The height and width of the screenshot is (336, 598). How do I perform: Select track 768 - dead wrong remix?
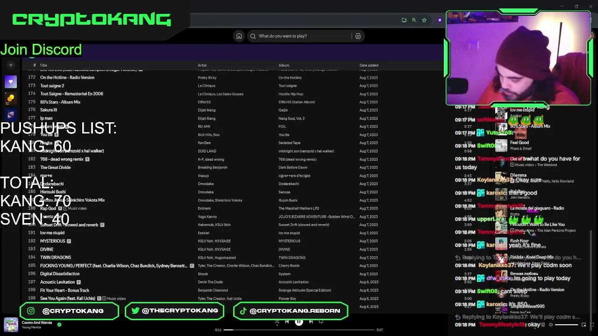point(62,159)
